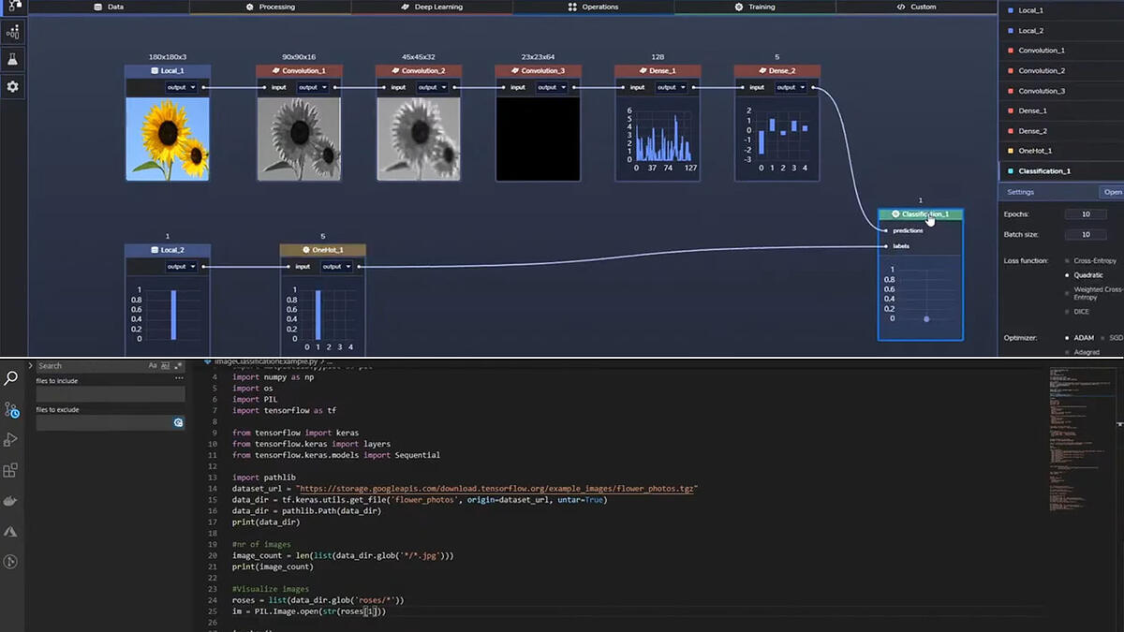The image size is (1124, 632).
Task: Click the OneHot_1 node header icon
Action: (306, 250)
